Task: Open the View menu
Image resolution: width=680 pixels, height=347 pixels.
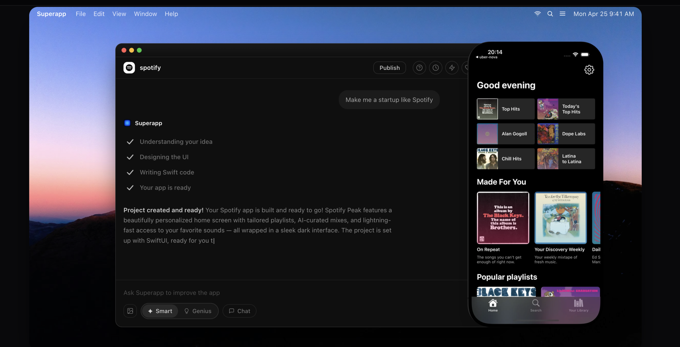Action: pyautogui.click(x=119, y=14)
